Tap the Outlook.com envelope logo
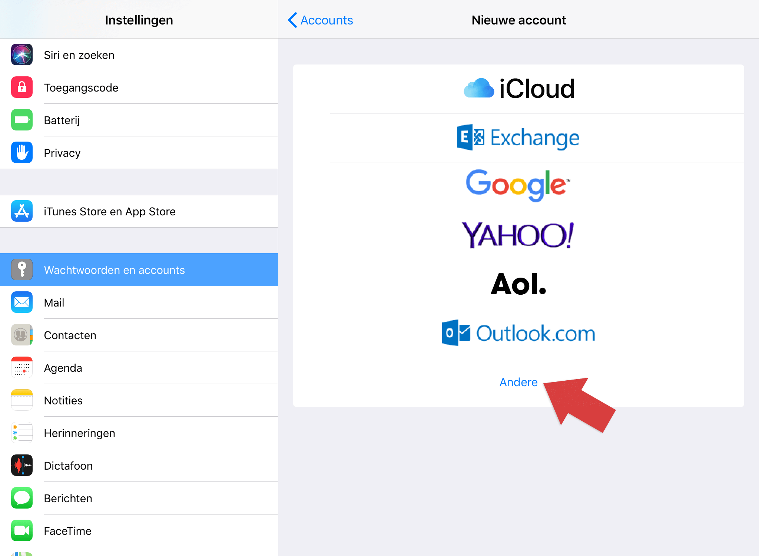The image size is (759, 556). coord(456,333)
